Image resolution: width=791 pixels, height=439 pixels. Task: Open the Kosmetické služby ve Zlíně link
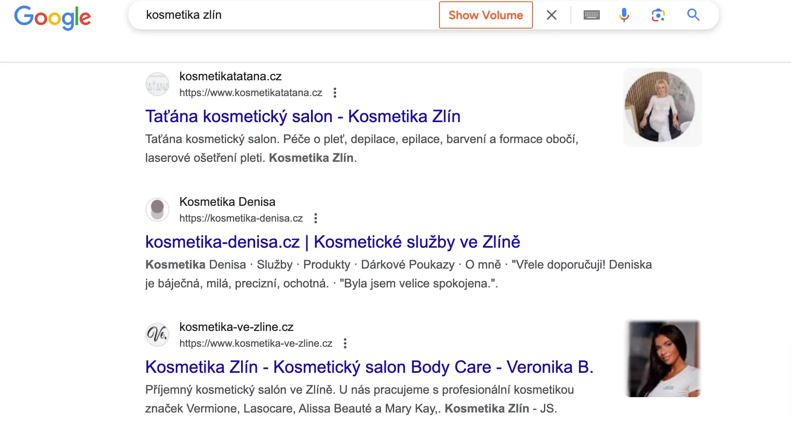click(x=333, y=242)
